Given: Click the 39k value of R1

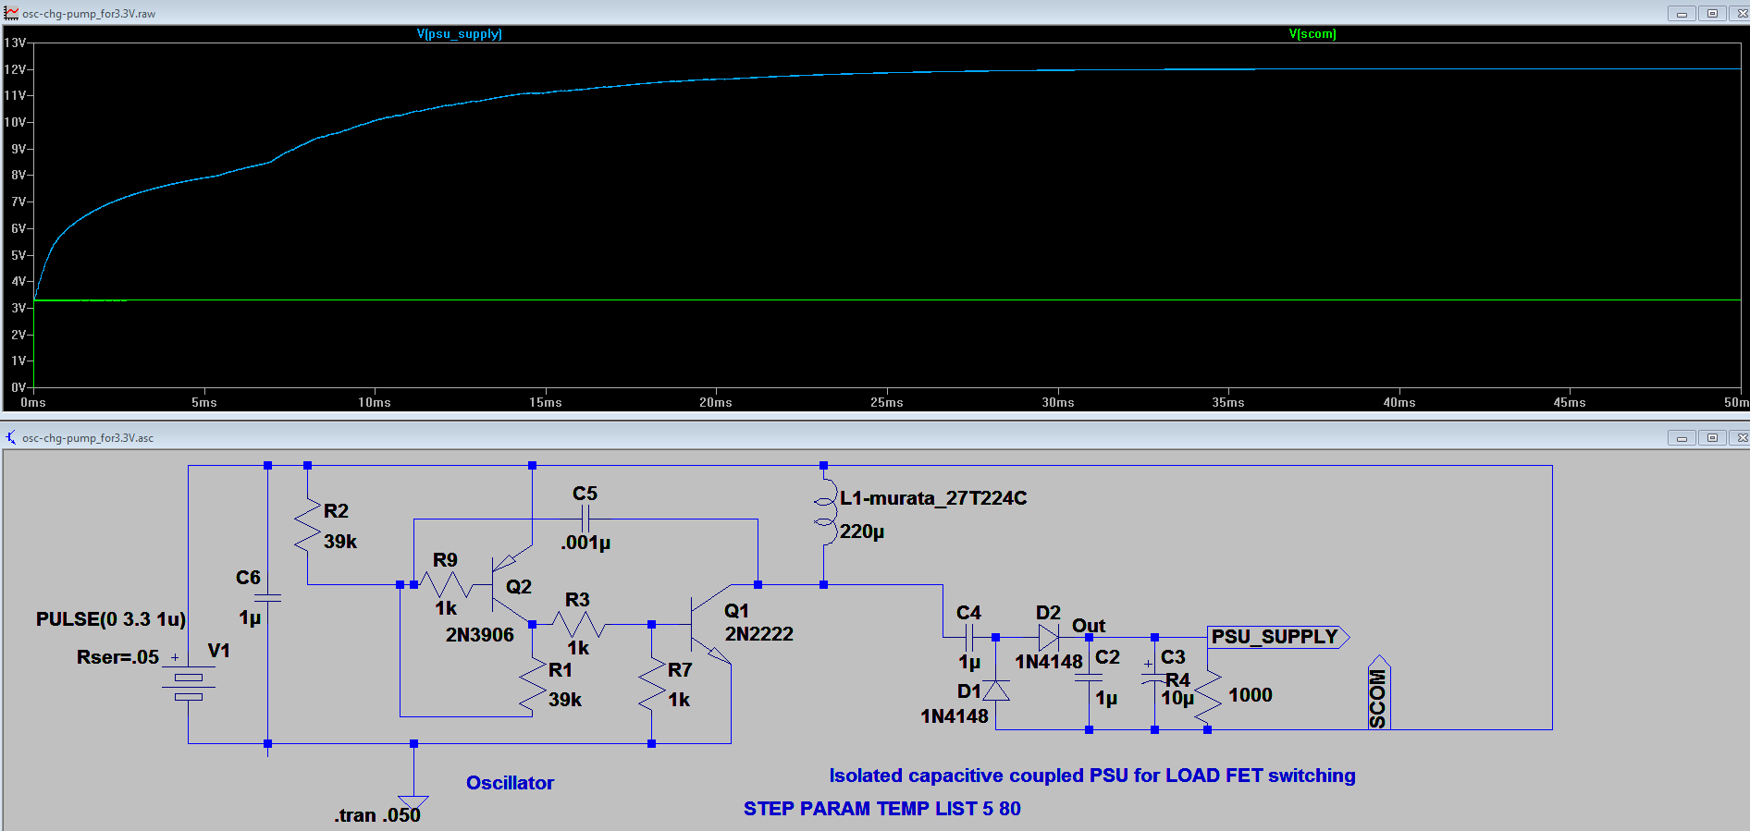Looking at the screenshot, I should click(565, 700).
